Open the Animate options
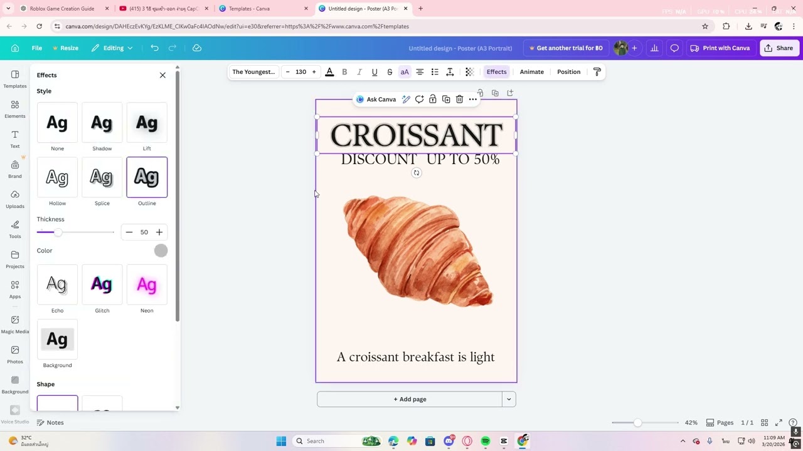 pos(531,72)
